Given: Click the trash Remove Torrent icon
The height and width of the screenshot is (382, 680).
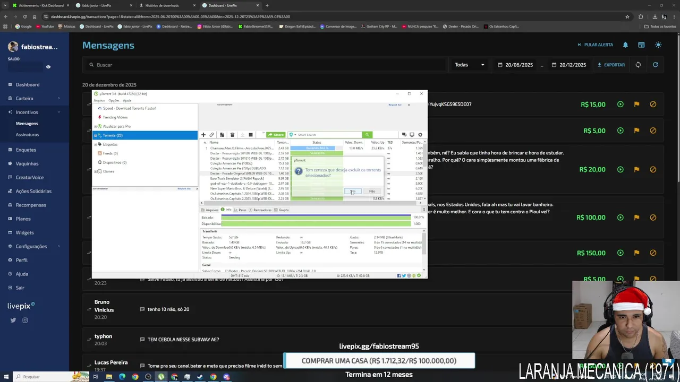Looking at the screenshot, I should pos(232,135).
